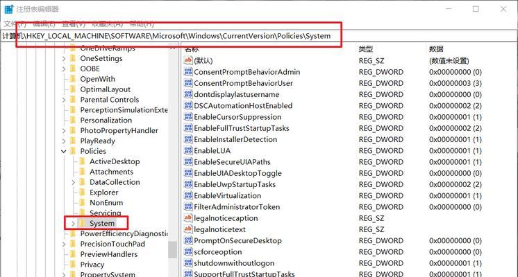Screen dimensions: 518x277
Task: Select the PerceptionSimulationExte tree key
Action: point(124,109)
